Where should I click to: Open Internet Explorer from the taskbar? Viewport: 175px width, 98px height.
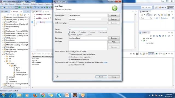pyautogui.click(x=11, y=95)
